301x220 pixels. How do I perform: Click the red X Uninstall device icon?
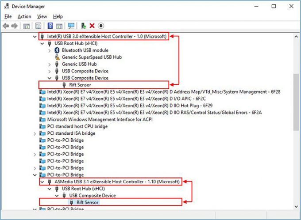(x=92, y=26)
